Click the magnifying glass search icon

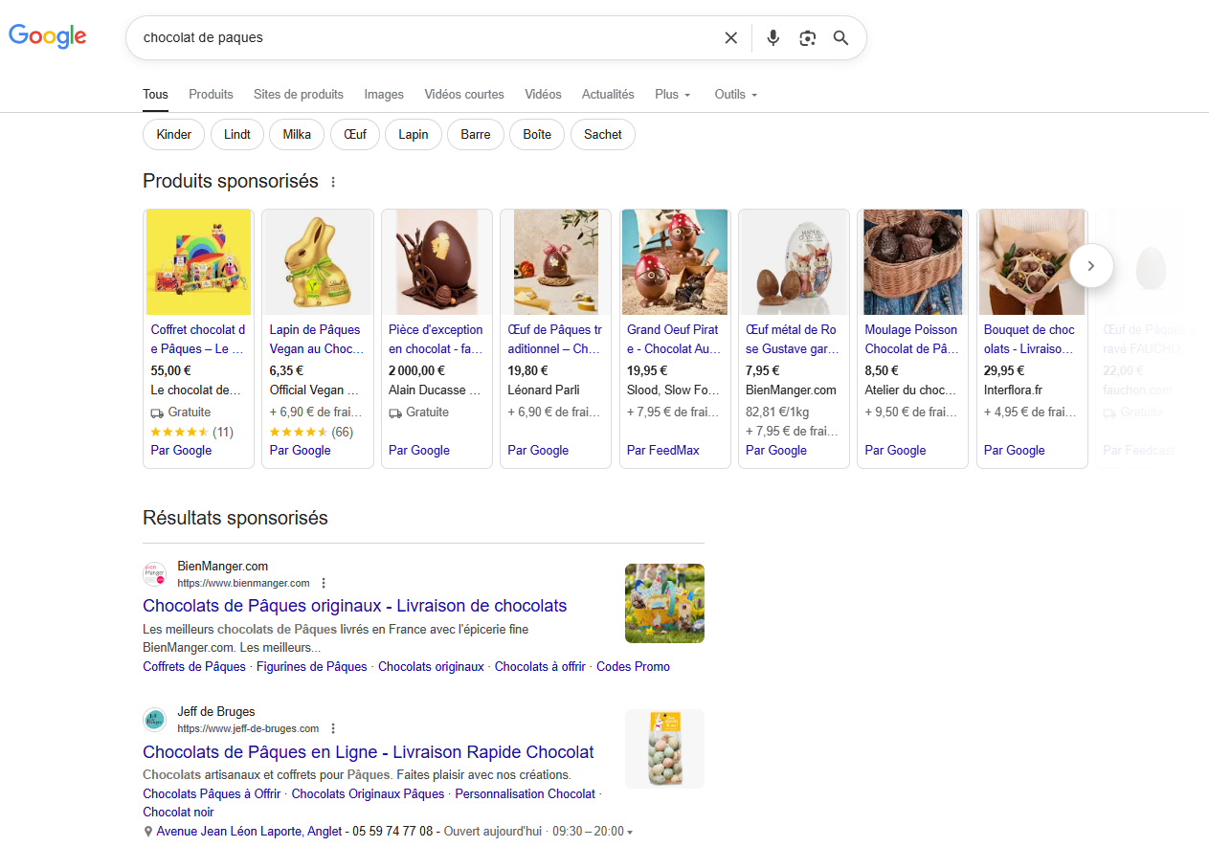(x=841, y=38)
